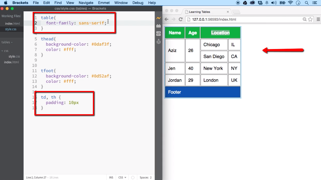The width and height of the screenshot is (321, 180).
Task: Toggle indentation units via Spaces: 2
Action: (x=145, y=177)
